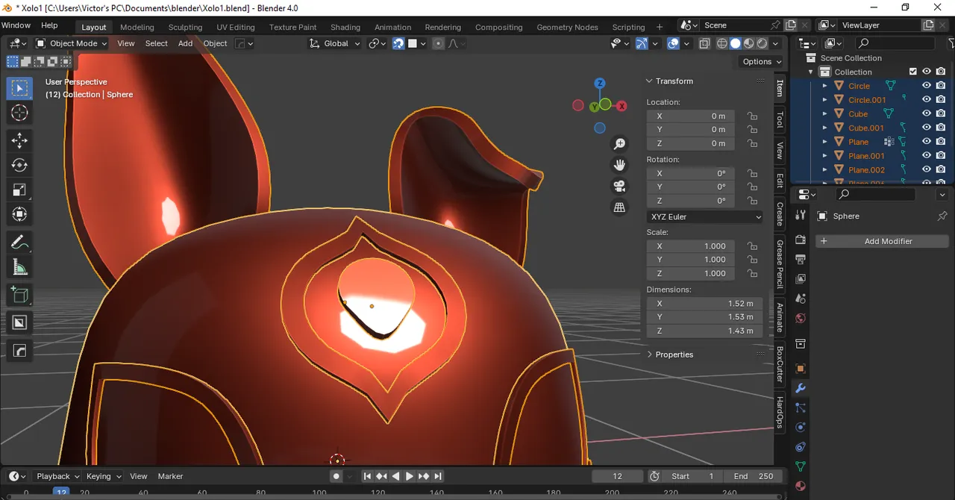Image resolution: width=955 pixels, height=500 pixels.
Task: Switch to the Modeling workspace tab
Action: coord(137,27)
